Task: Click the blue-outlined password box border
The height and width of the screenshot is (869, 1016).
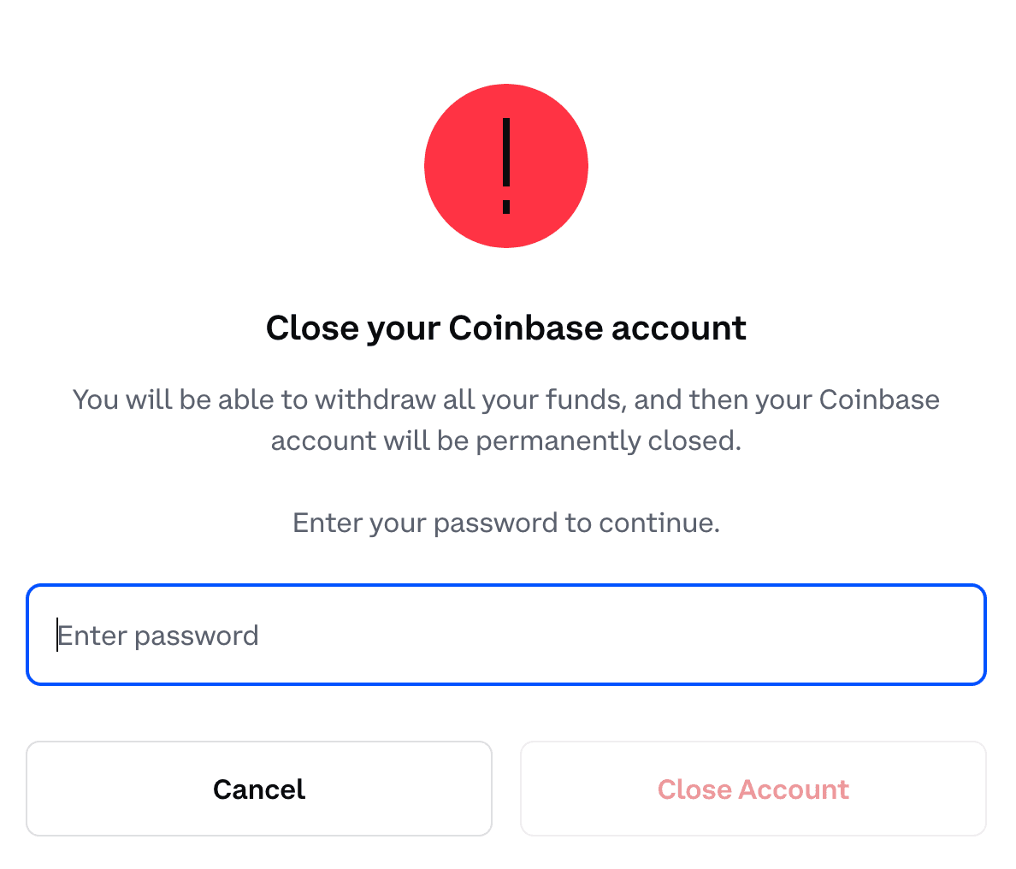Action: point(506,586)
